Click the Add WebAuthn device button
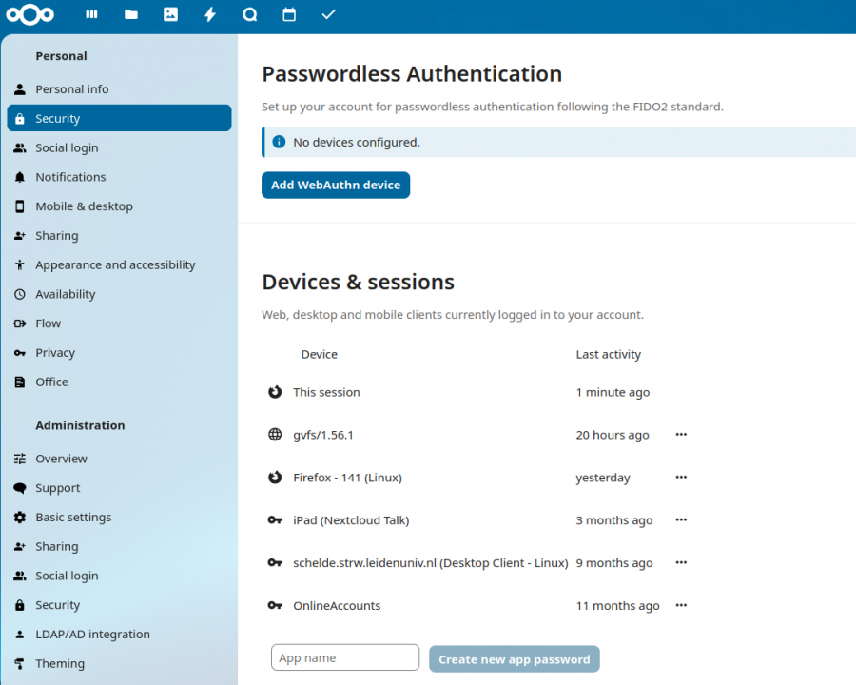The image size is (856, 685). tap(335, 185)
